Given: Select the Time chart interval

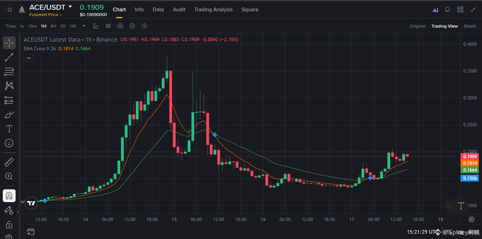Looking at the screenshot, I should pos(11,26).
